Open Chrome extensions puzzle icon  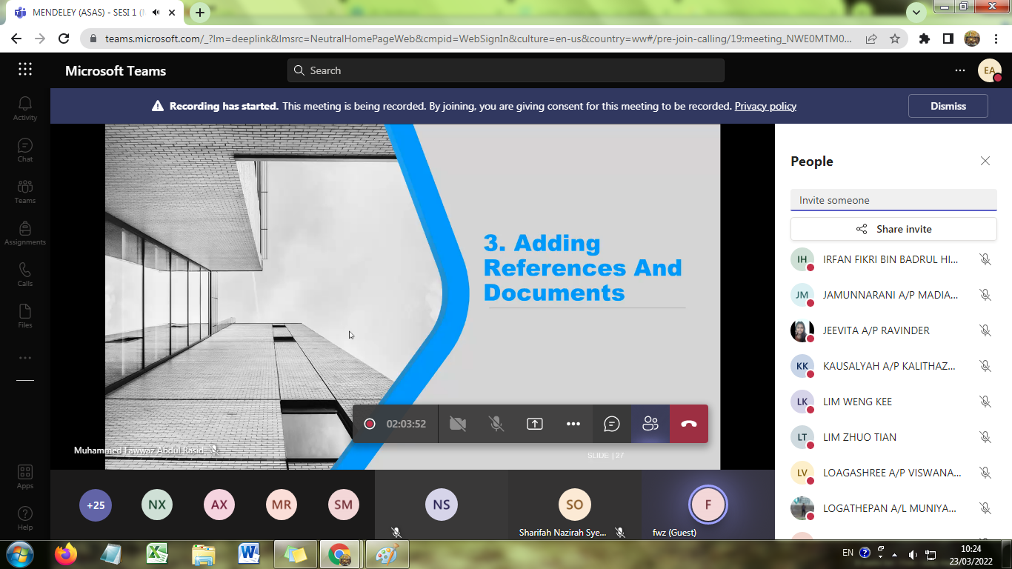pyautogui.click(x=925, y=39)
